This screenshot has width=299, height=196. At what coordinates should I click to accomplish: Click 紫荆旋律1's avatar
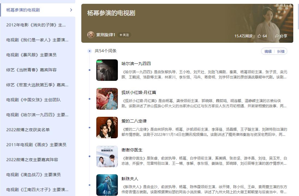[x=91, y=35]
